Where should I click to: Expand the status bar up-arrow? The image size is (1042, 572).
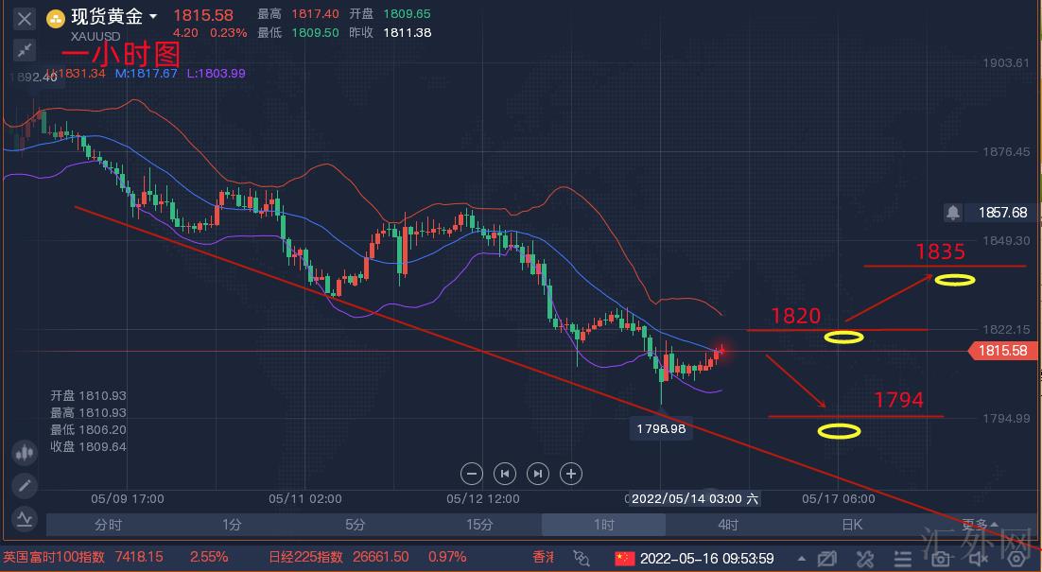pyautogui.click(x=801, y=558)
